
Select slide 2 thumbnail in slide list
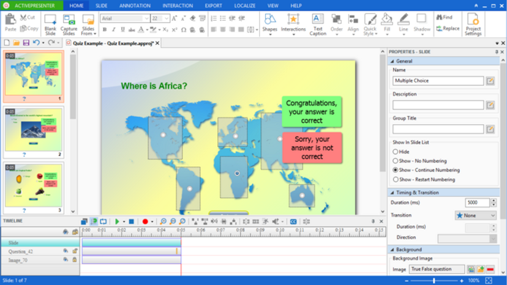pos(34,130)
